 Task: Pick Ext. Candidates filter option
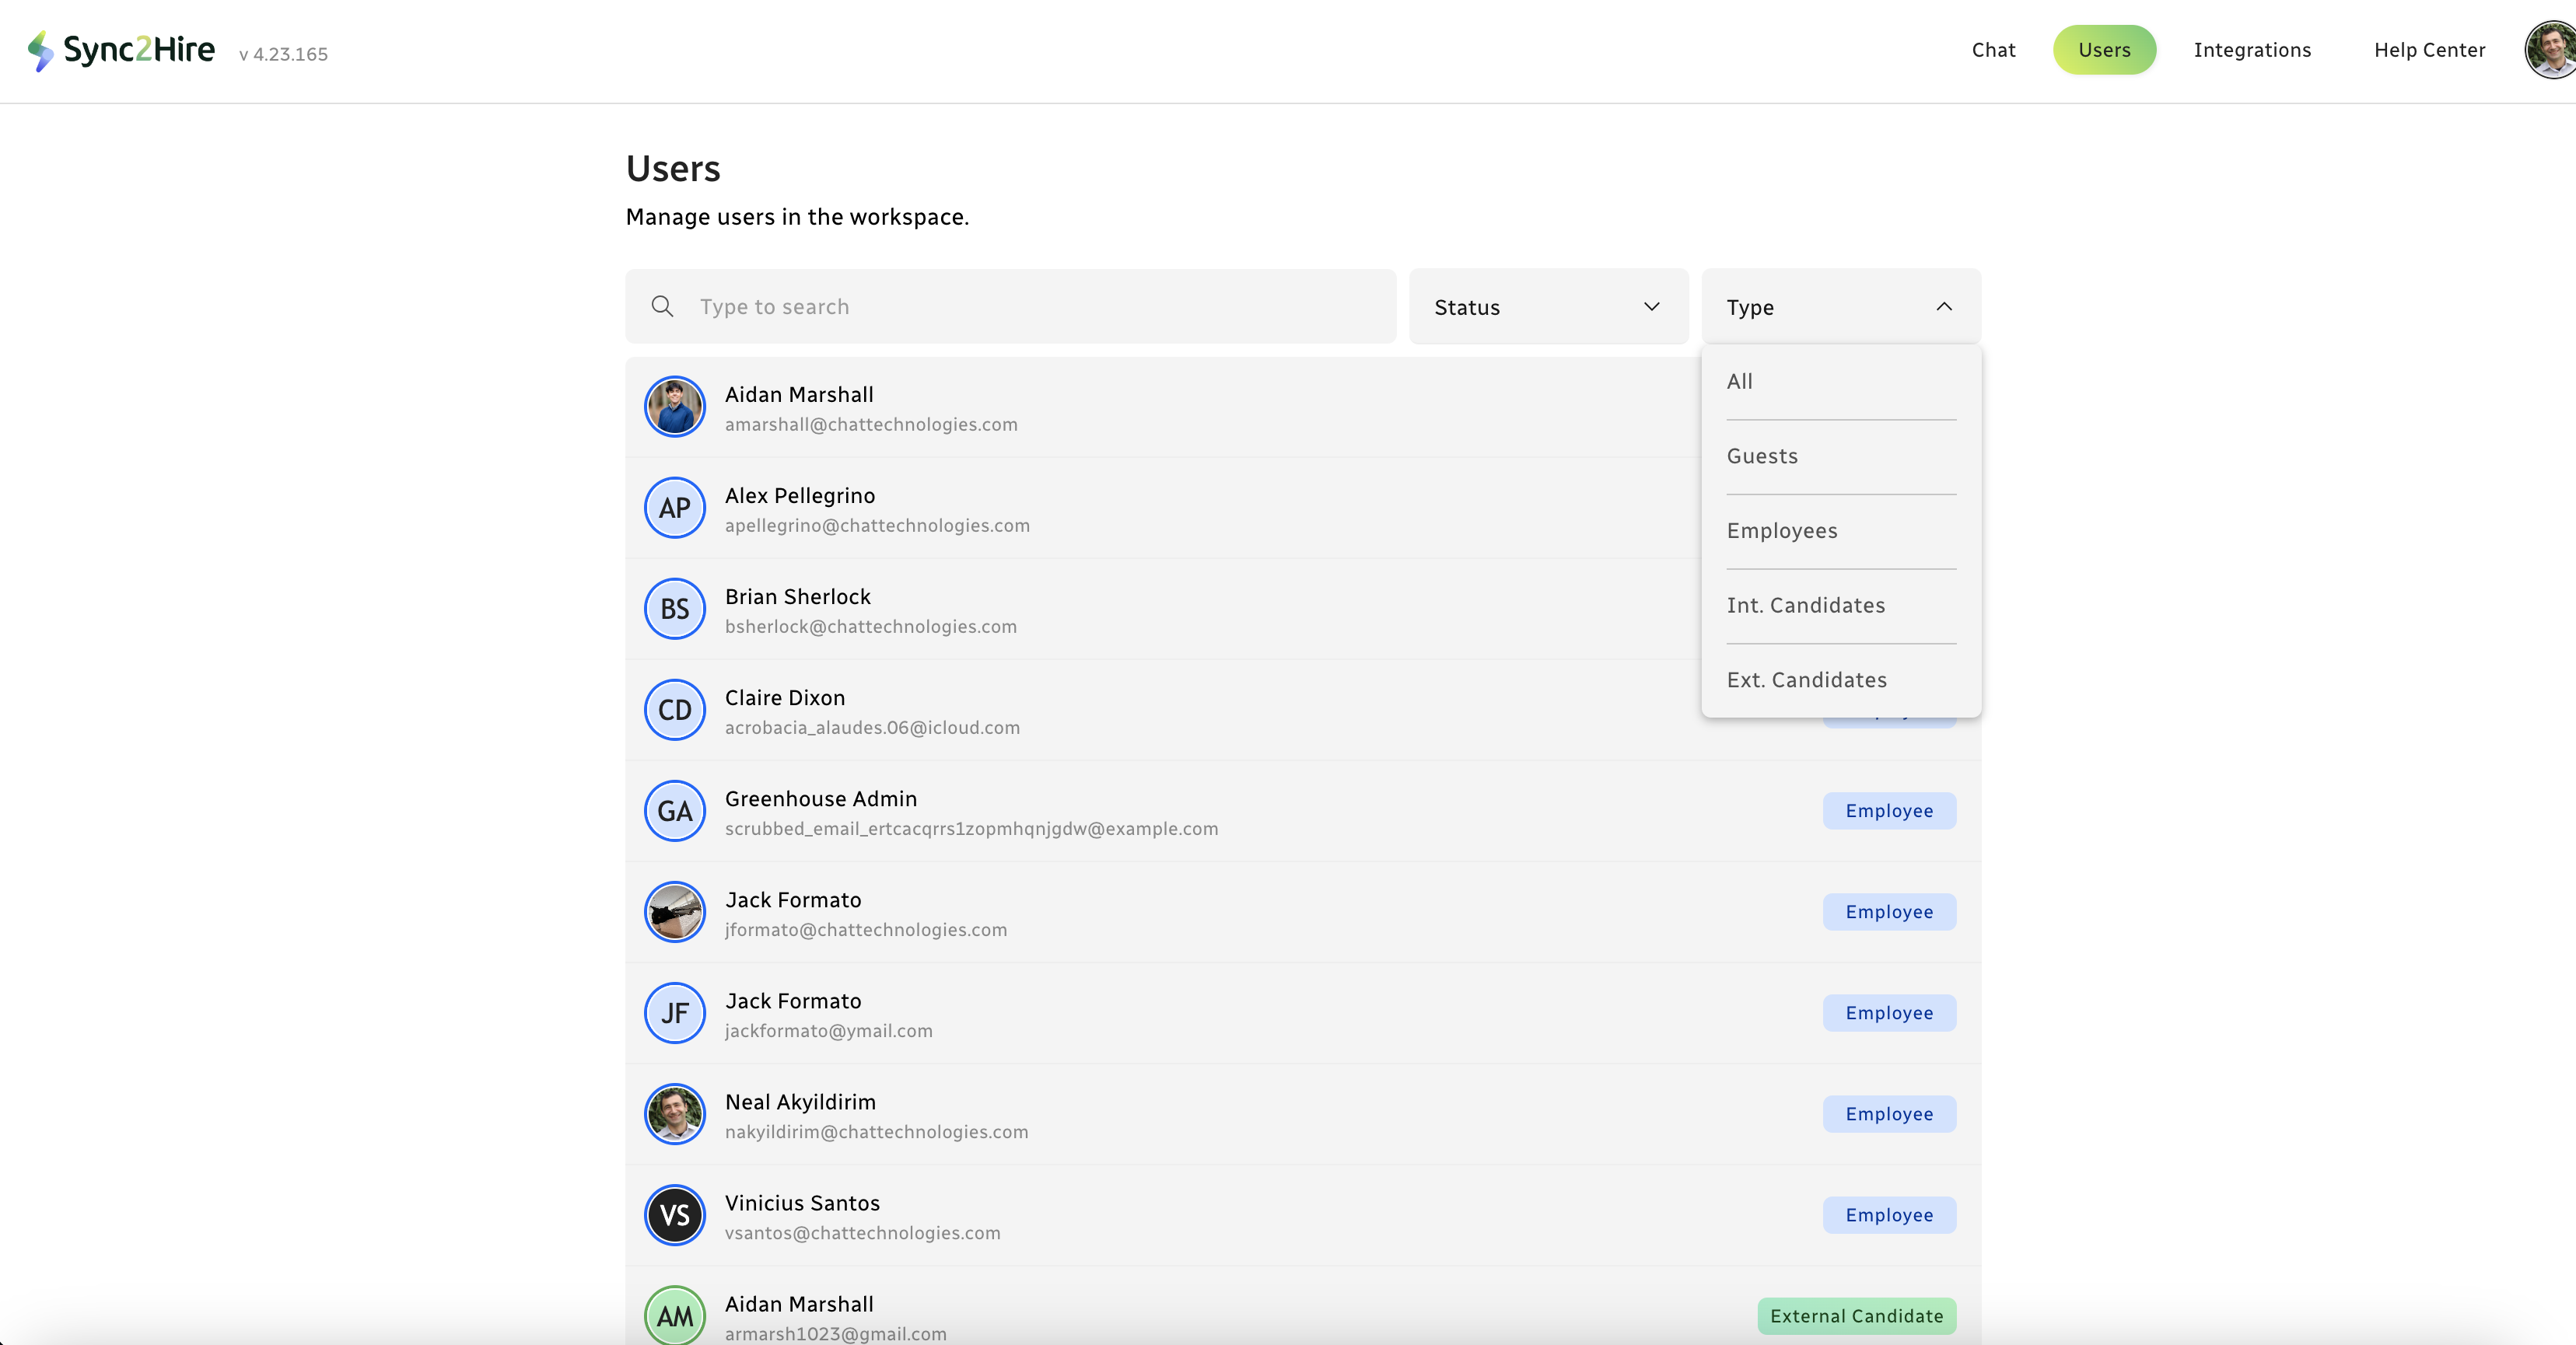(x=1806, y=679)
